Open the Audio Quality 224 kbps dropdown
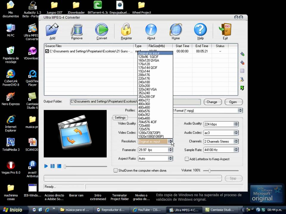This screenshot has width=286, height=214. 236,124
